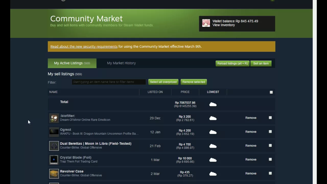327x184 pixels.
Task: Open the View Inventory link
Action: coord(224,25)
